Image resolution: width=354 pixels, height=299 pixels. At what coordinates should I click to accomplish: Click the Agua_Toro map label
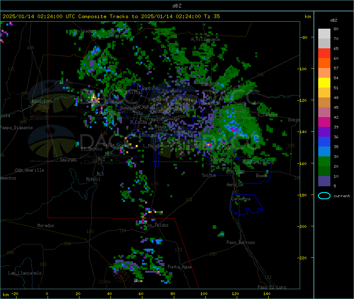point(42,101)
